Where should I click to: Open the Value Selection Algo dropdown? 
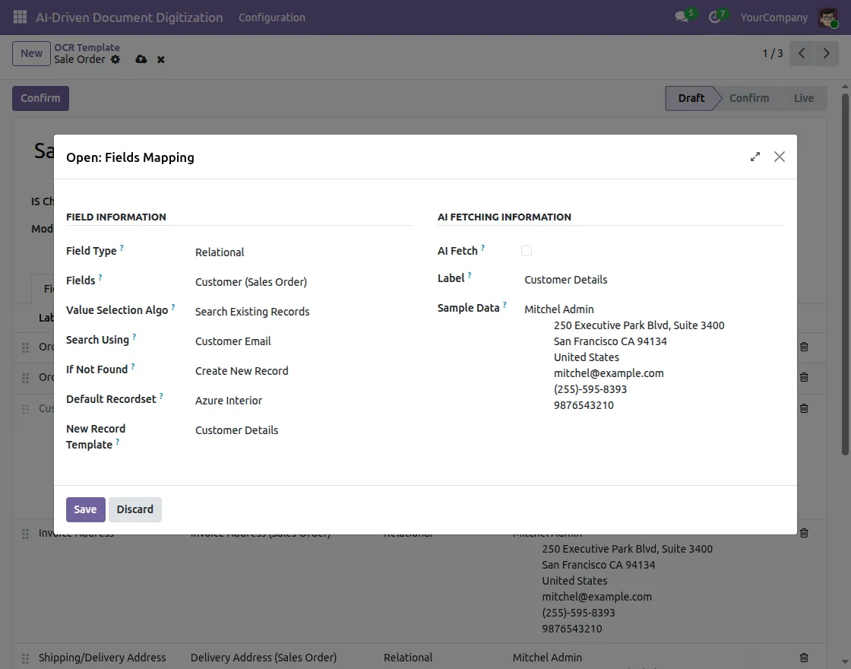[304, 312]
